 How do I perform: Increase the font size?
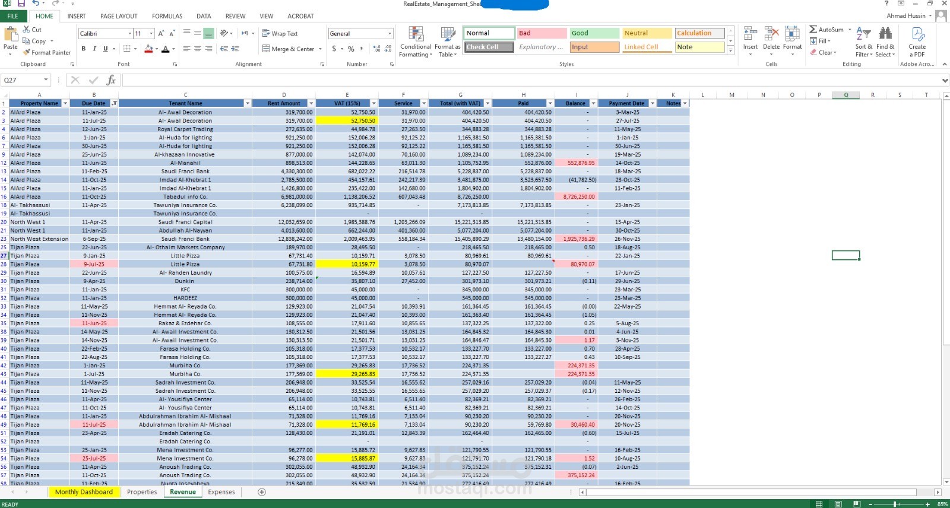161,33
